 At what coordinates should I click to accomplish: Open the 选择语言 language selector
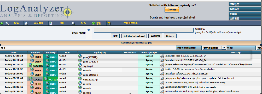(245, 4)
